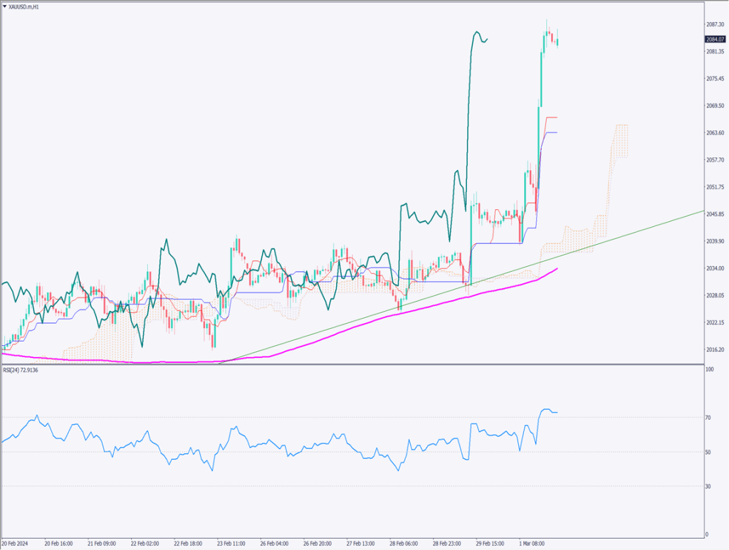Click the RSI 30 level label
The width and height of the screenshot is (729, 550).
click(708, 487)
